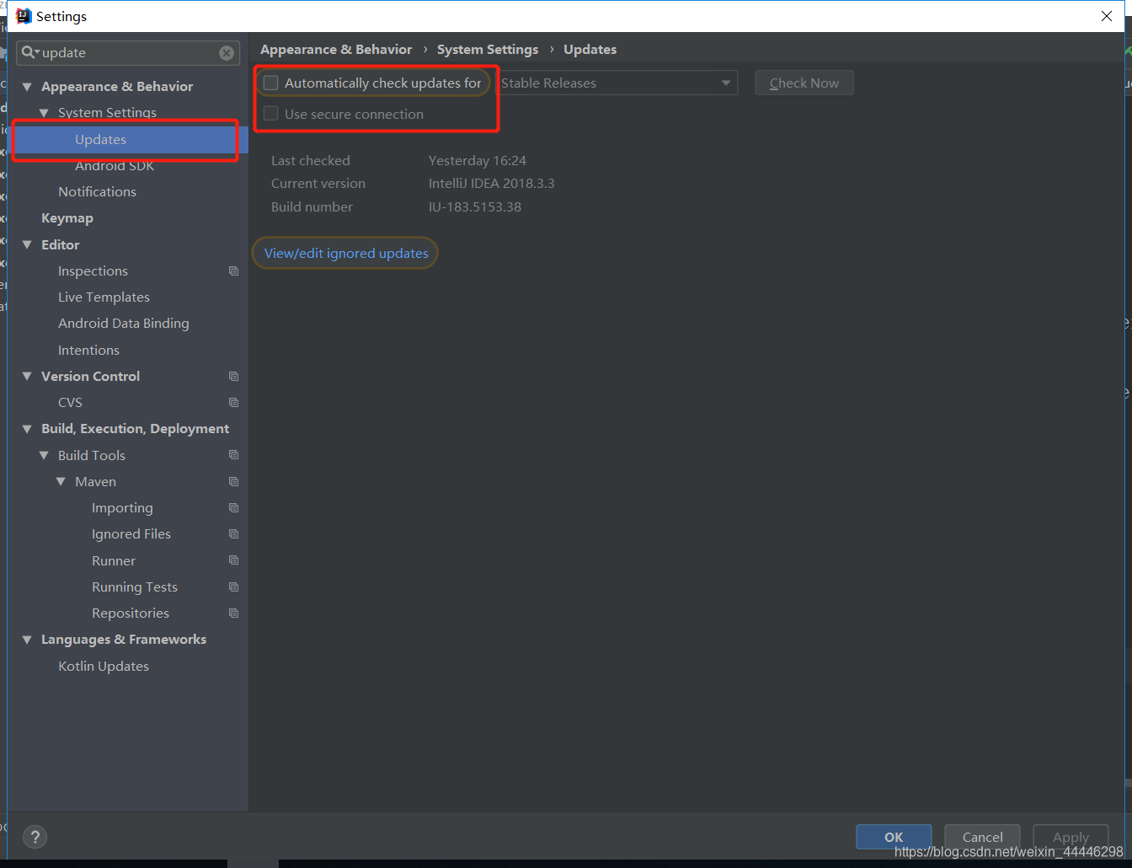Confirm settings with OK button
Viewport: 1132px width, 868px height.
[894, 837]
